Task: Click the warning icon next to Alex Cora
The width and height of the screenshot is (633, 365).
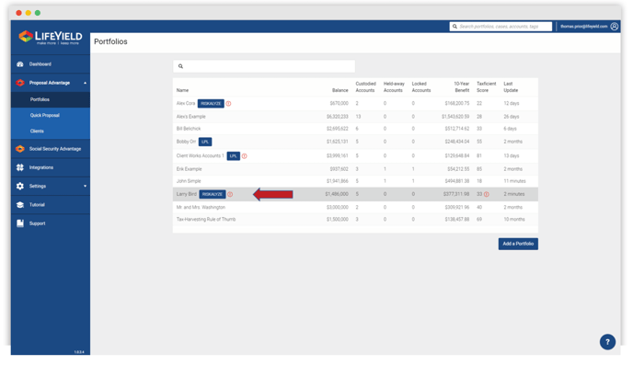Action: tap(228, 104)
